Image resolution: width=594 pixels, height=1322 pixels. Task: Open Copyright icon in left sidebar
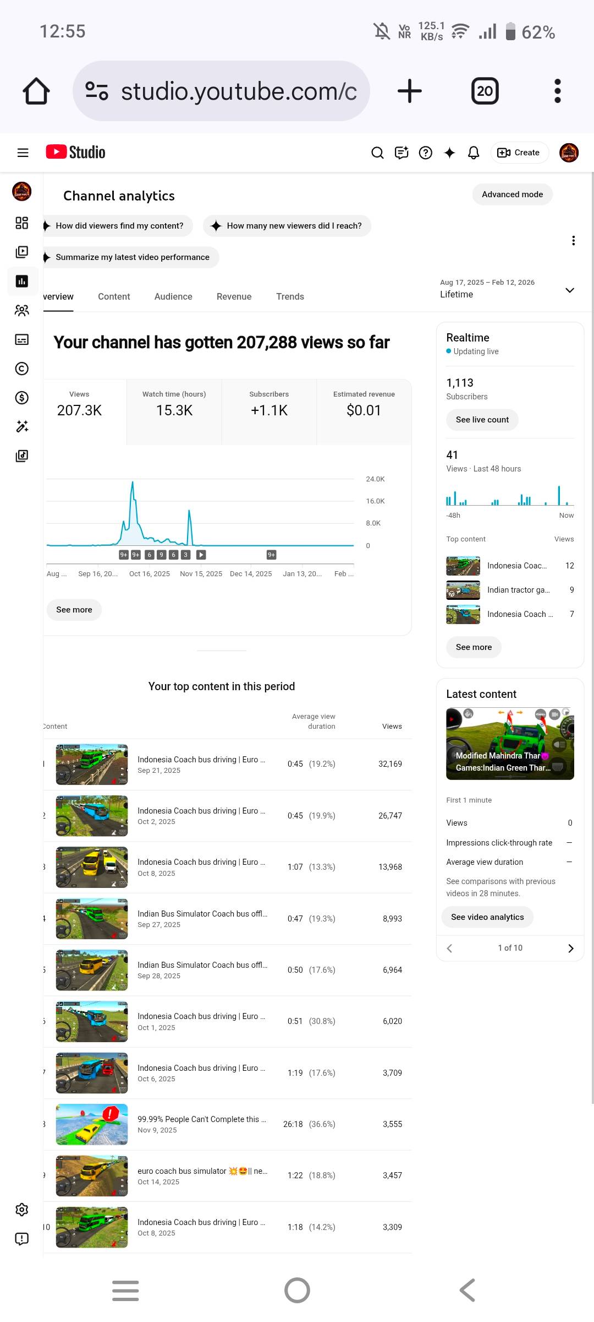pos(22,369)
